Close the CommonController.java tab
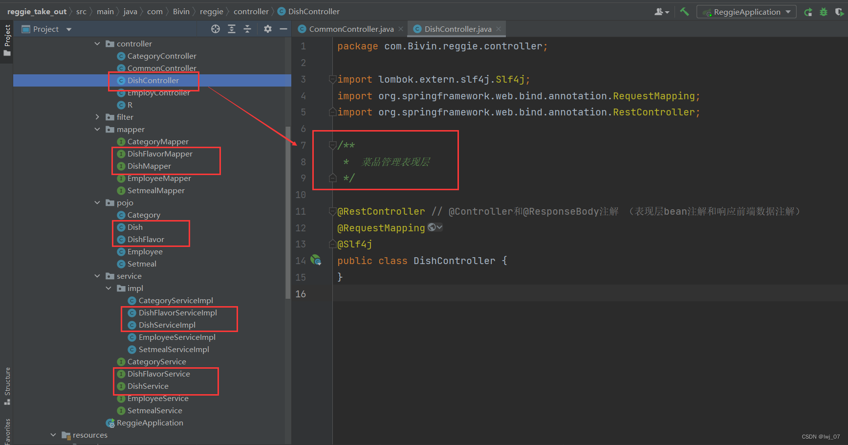The height and width of the screenshot is (445, 848). 401,29
